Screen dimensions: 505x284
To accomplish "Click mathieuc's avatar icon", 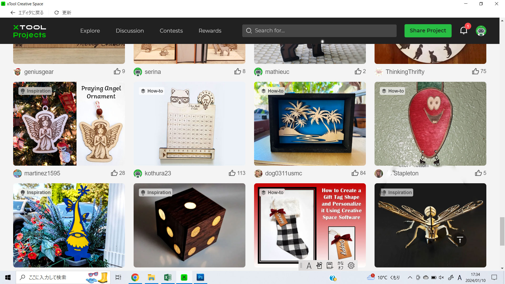I will click(258, 72).
